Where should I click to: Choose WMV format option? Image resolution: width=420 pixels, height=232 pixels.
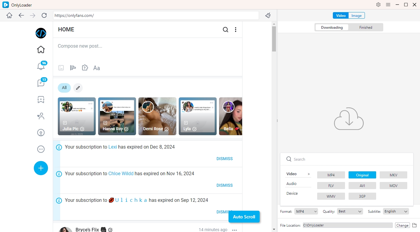click(x=331, y=196)
